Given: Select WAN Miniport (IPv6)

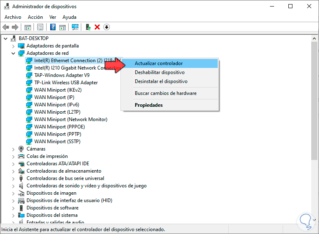Looking at the screenshot, I should (57, 105).
